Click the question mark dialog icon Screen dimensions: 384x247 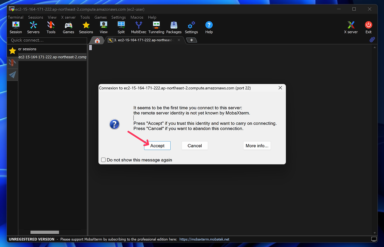115,124
